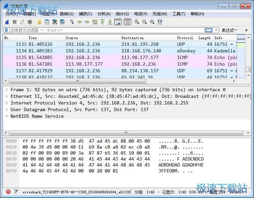Expand NetBIOS Name Service row

click(7, 116)
